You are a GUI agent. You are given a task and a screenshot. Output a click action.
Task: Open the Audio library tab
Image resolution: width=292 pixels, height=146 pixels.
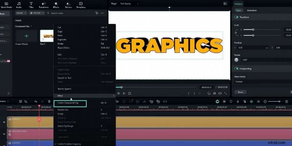(19, 5)
